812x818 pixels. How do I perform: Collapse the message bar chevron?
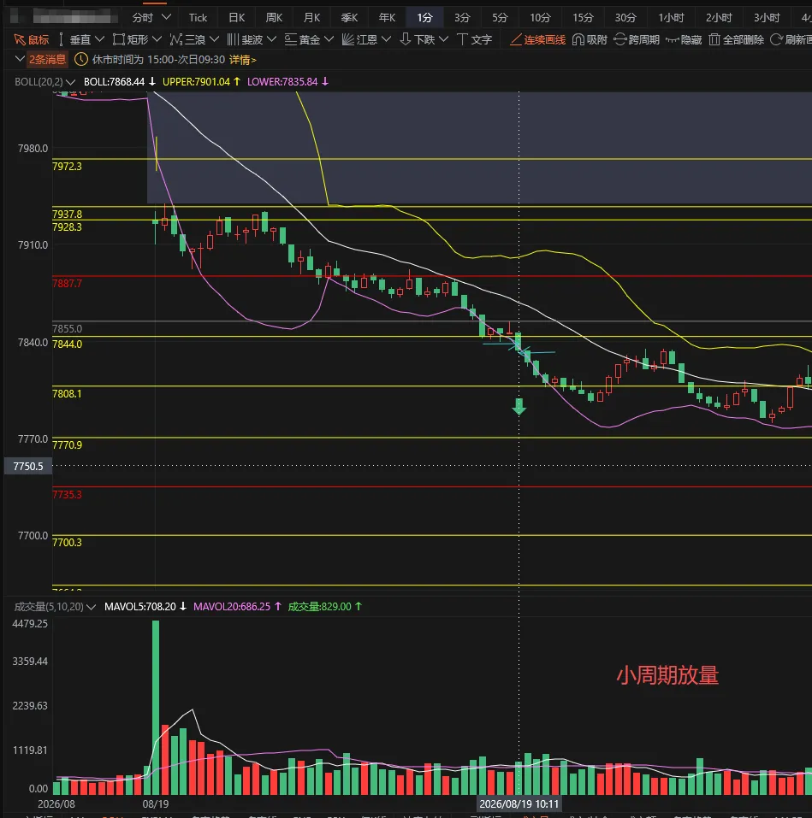20,59
